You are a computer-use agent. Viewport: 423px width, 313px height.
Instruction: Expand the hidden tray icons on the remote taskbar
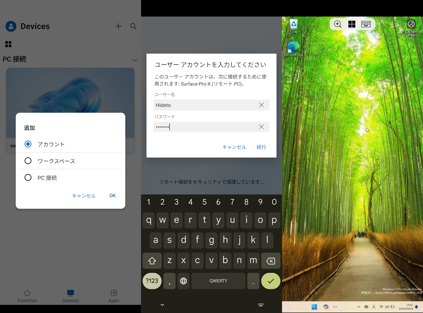[359, 307]
